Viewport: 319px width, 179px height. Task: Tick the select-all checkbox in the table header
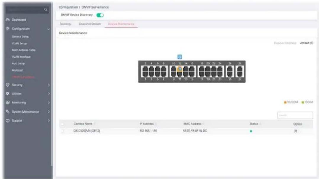pyautogui.click(x=63, y=124)
